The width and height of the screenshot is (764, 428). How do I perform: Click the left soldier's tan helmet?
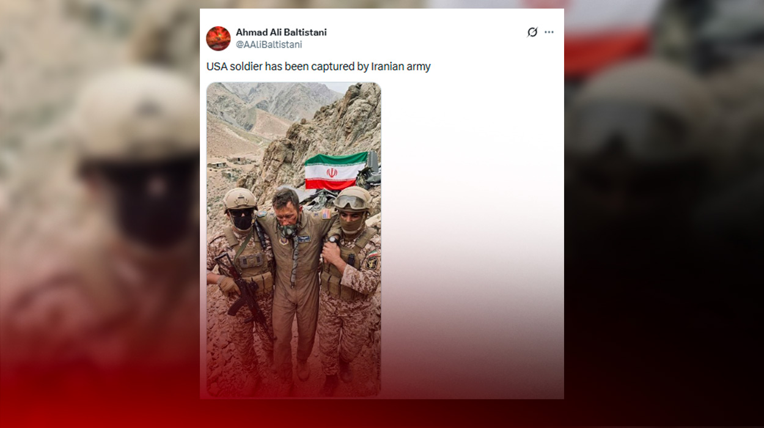coord(239,198)
